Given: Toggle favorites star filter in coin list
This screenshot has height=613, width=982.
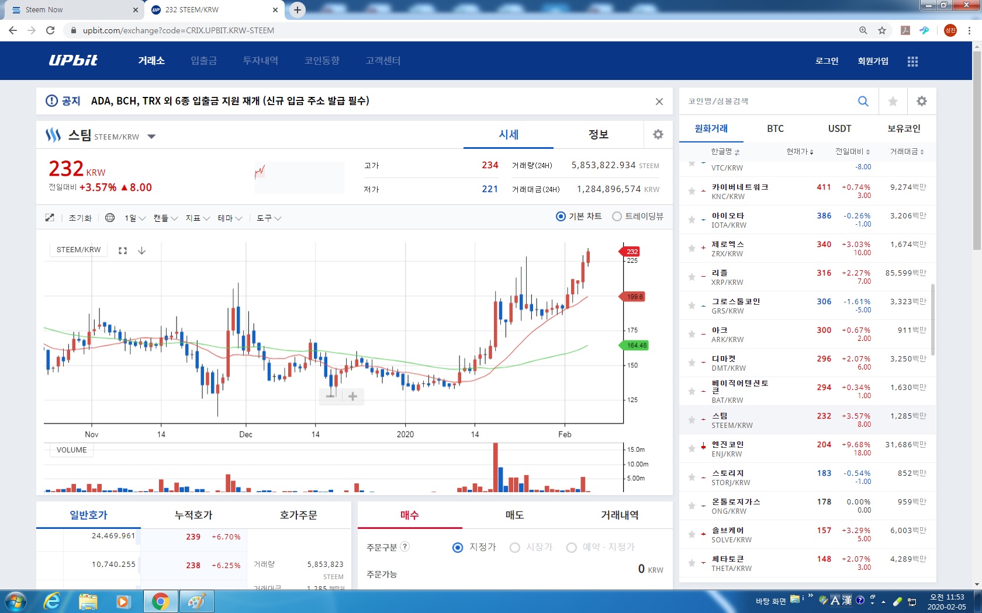Looking at the screenshot, I should pos(893,102).
